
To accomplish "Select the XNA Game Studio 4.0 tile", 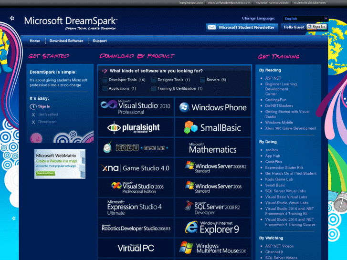I will tap(136, 168).
